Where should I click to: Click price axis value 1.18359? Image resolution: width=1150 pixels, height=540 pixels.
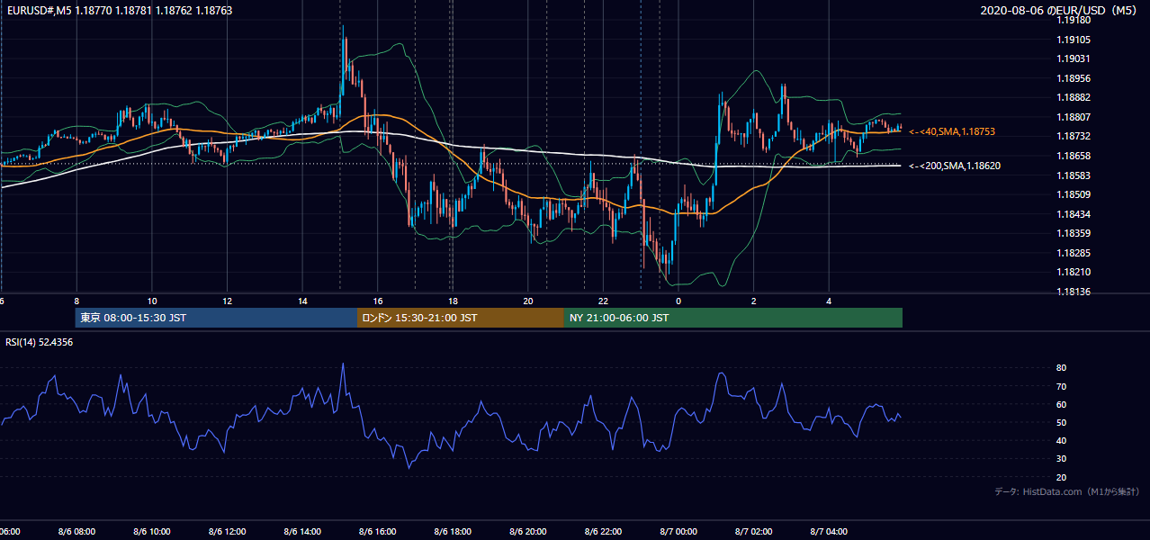[1073, 233]
